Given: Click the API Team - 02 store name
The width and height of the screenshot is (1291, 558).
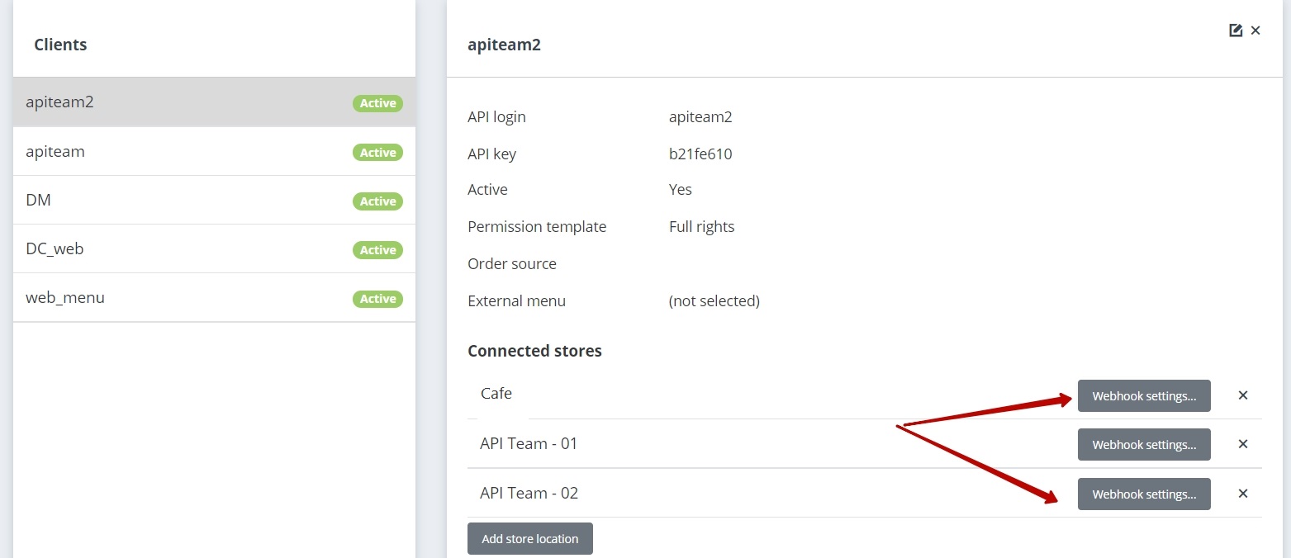Looking at the screenshot, I should click(x=529, y=493).
